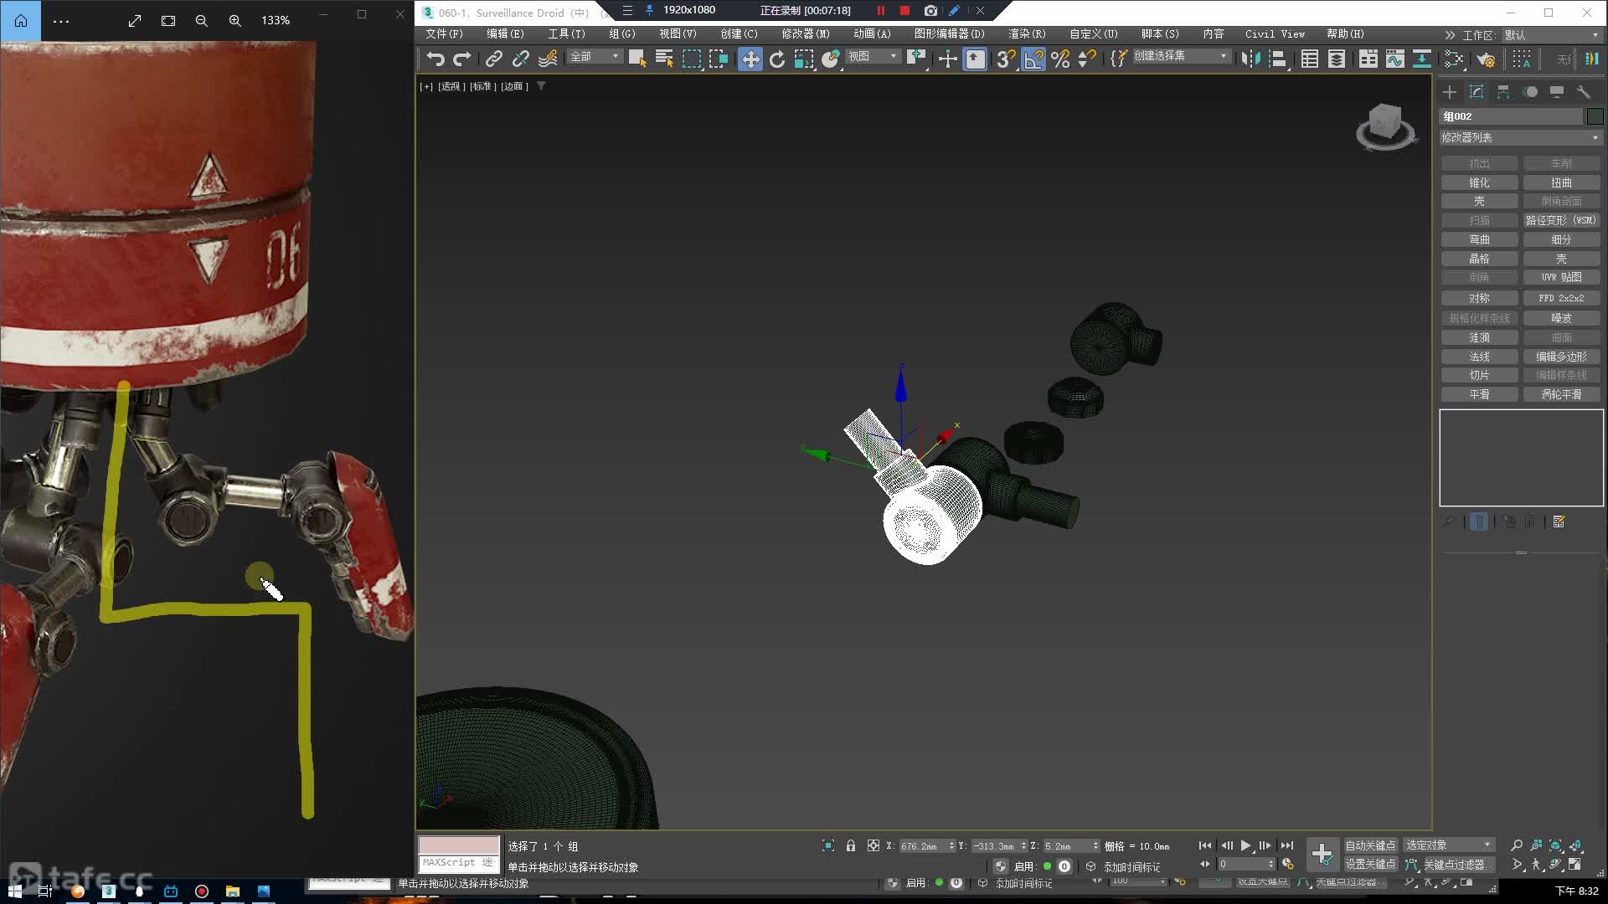Switch to the Create panel tab (plus icon)

[1450, 92]
